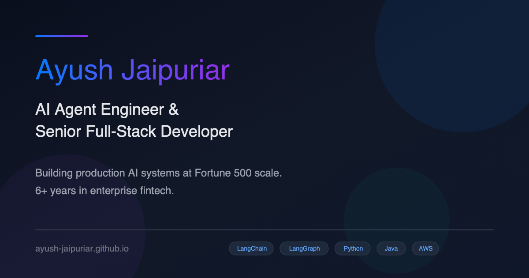
Task: Select the Python tag pill
Action: pos(353,248)
